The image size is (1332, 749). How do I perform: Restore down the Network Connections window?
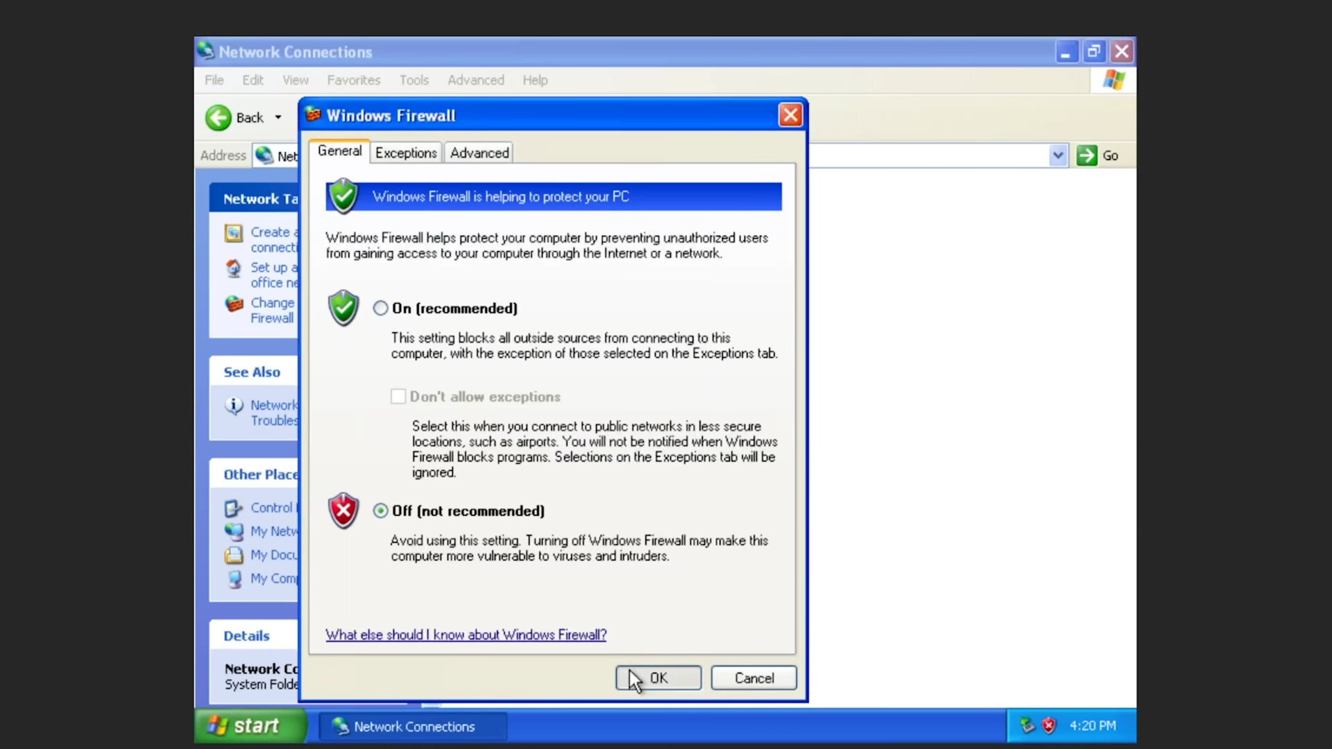1094,51
